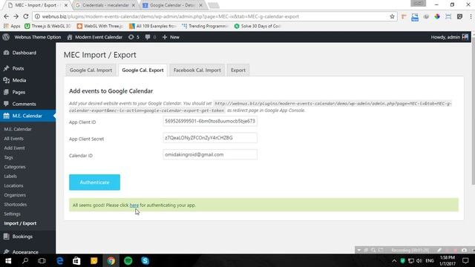This screenshot has height=267, width=475.
Task: Go back in Chrome browser
Action: [x=7, y=16]
